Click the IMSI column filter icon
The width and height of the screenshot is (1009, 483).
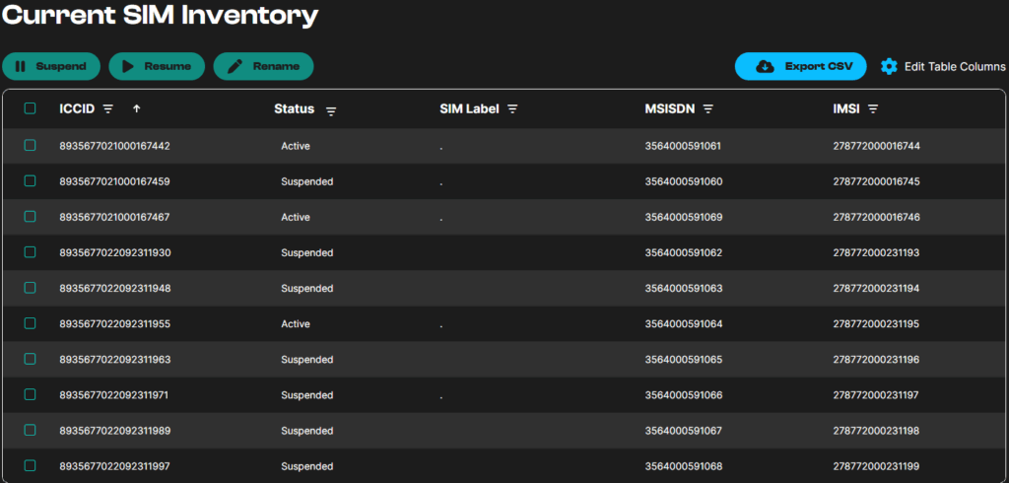[873, 109]
